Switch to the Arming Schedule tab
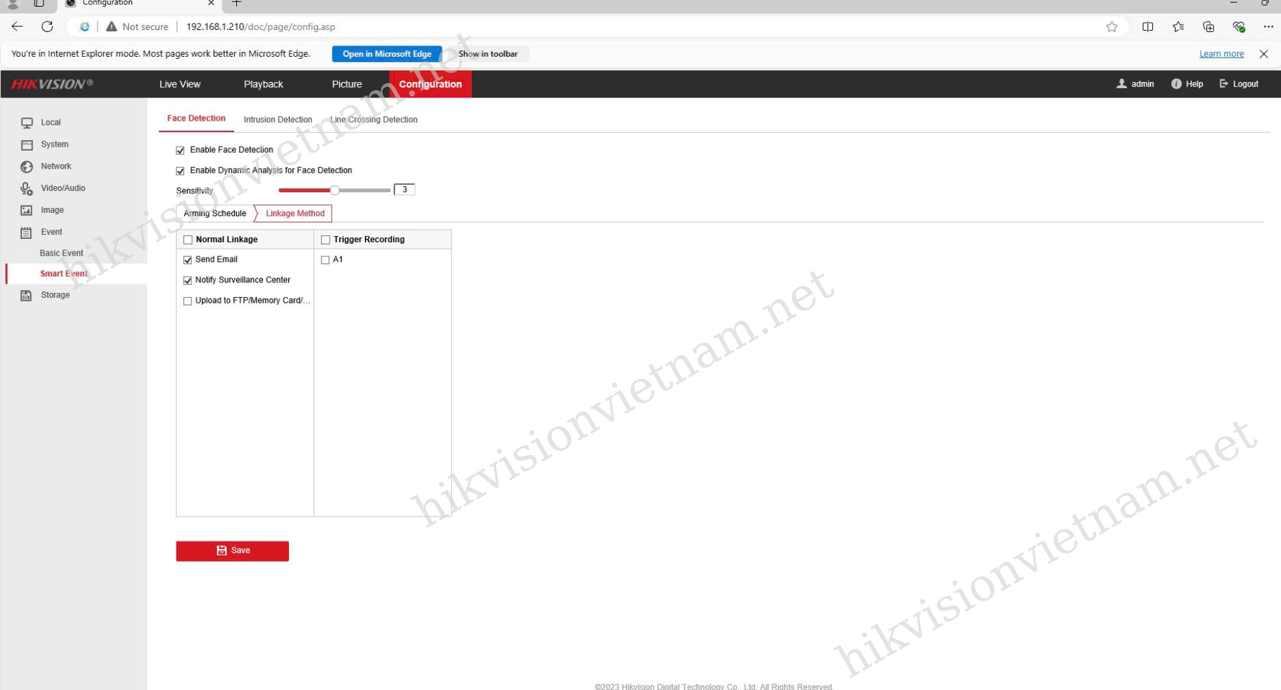The height and width of the screenshot is (690, 1281). 215,214
